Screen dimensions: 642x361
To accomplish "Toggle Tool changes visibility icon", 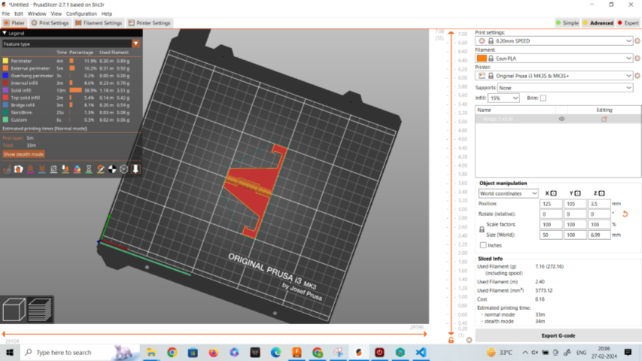I will click(65, 169).
